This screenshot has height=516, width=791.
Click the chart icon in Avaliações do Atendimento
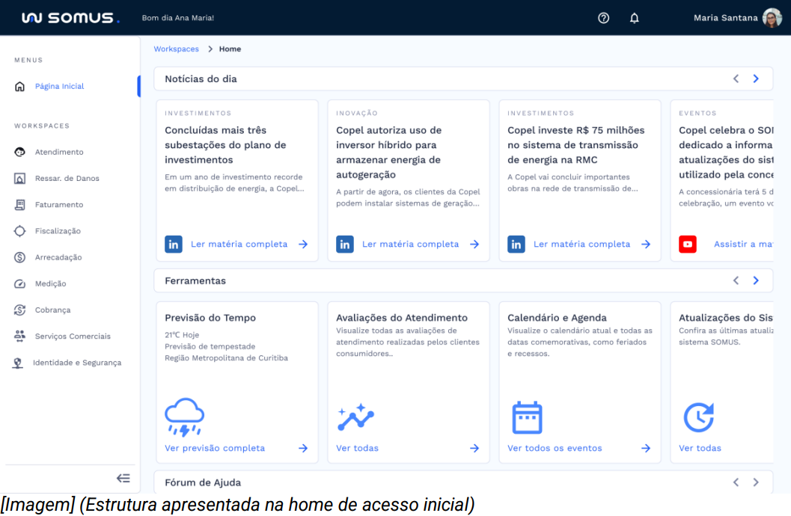[x=355, y=417]
